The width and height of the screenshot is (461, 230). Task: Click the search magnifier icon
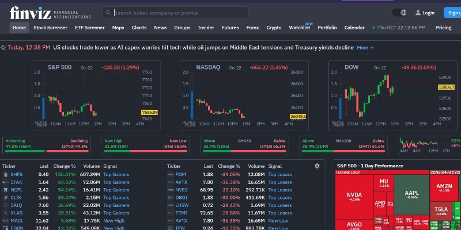click(x=108, y=13)
